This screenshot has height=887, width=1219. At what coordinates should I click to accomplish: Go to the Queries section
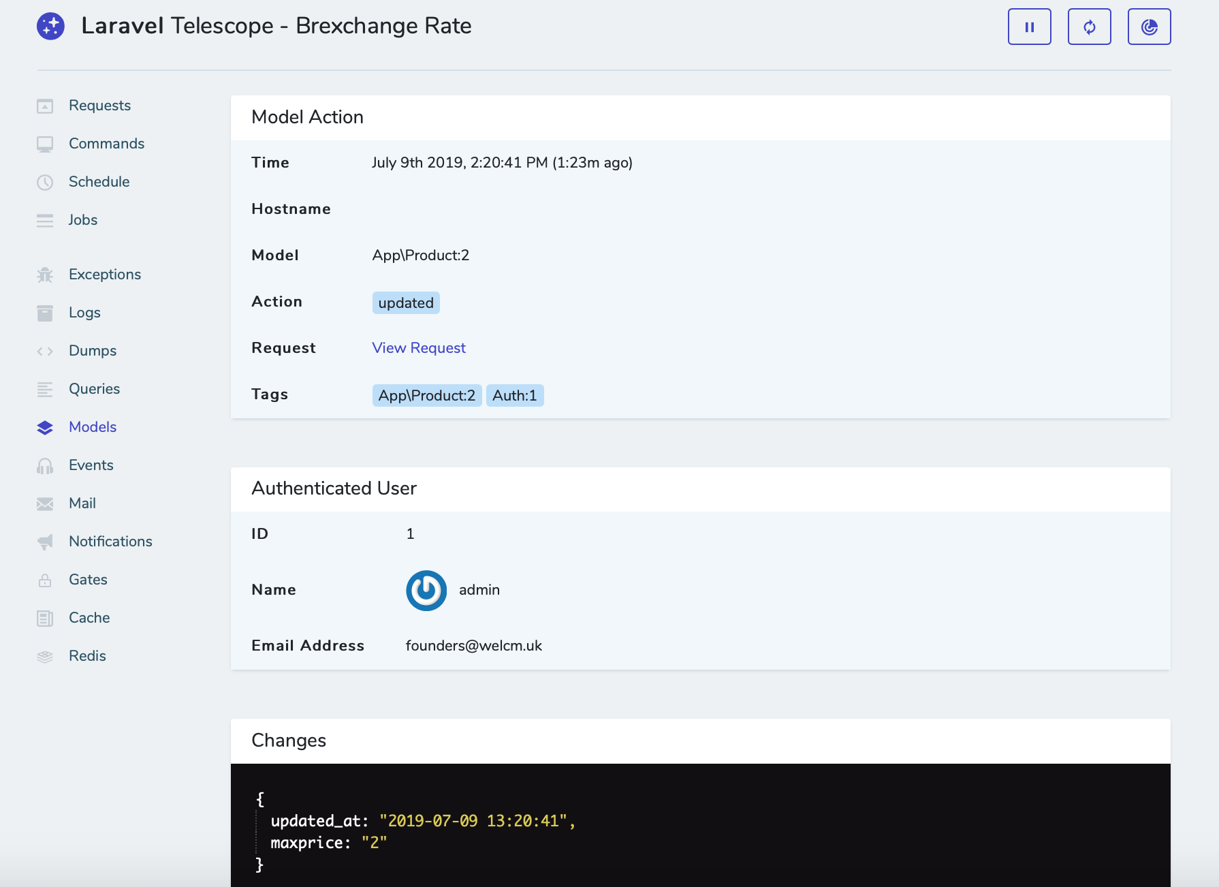pyautogui.click(x=94, y=389)
